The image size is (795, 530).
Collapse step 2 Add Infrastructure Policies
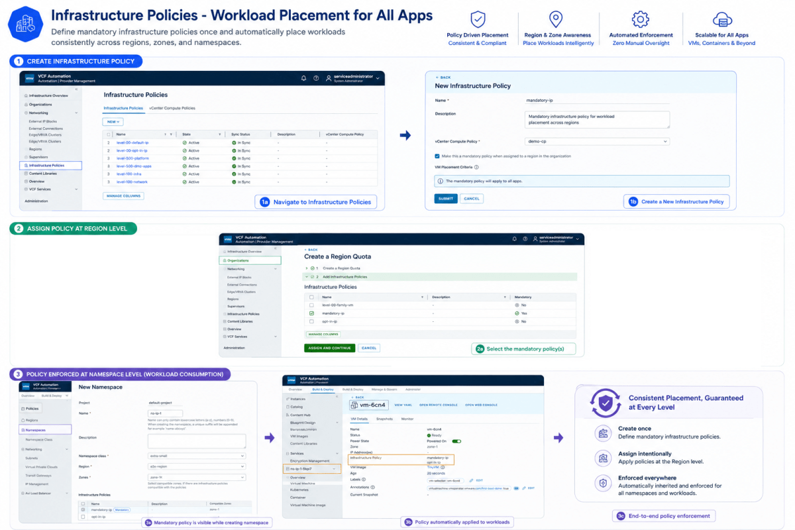(307, 276)
